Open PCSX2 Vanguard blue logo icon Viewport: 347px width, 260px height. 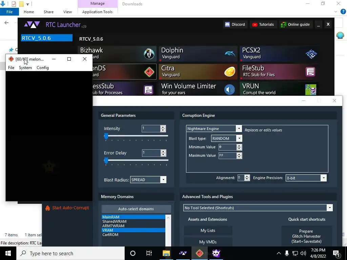(x=311, y=54)
